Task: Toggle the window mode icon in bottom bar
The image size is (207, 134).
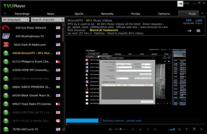Action: [194, 129]
